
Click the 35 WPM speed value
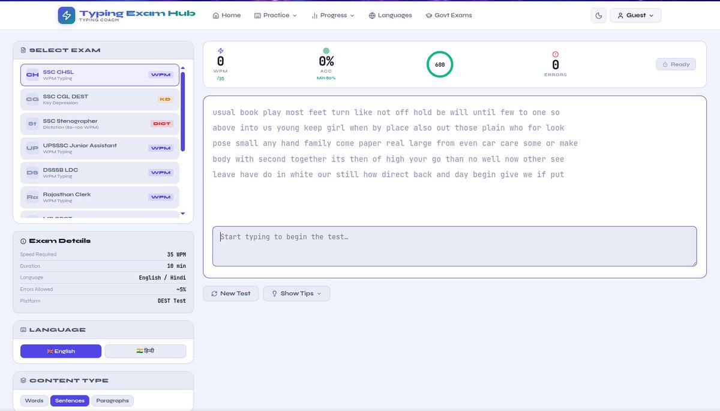pos(176,254)
